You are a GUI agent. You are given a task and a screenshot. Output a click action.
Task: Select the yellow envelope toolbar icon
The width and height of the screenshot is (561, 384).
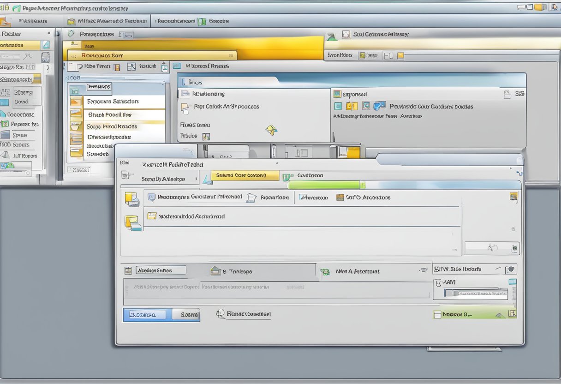tap(72, 21)
